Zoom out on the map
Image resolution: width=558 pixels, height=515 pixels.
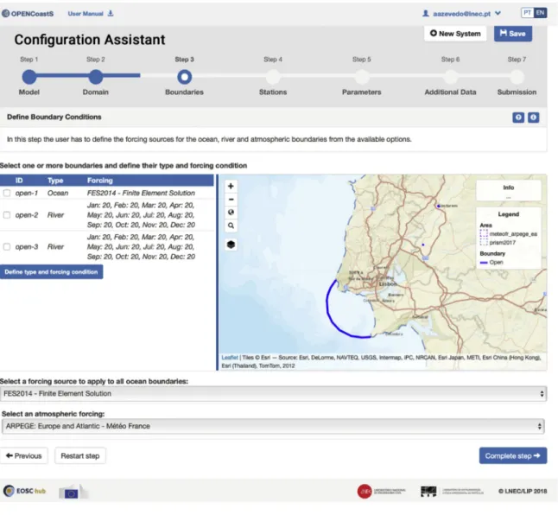[x=231, y=200]
